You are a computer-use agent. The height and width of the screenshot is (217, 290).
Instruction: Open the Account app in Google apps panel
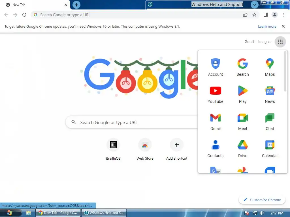click(215, 67)
